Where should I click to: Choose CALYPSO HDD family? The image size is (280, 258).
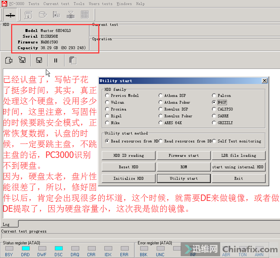[x=223, y=109]
